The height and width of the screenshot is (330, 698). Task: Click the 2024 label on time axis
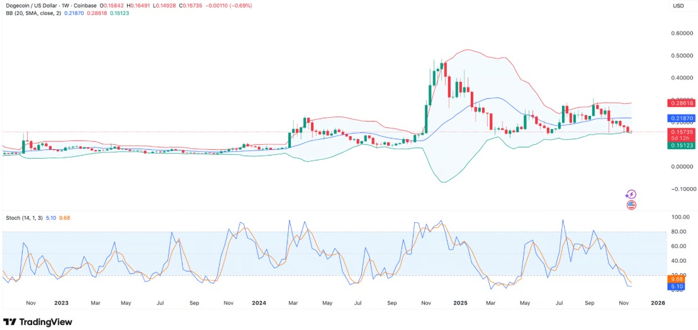point(259,303)
